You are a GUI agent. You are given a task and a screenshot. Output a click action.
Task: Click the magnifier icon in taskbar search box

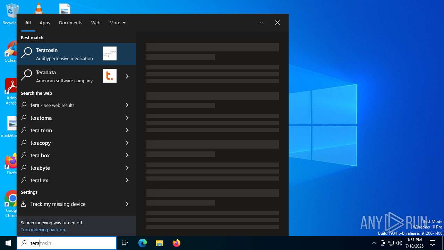click(x=24, y=243)
